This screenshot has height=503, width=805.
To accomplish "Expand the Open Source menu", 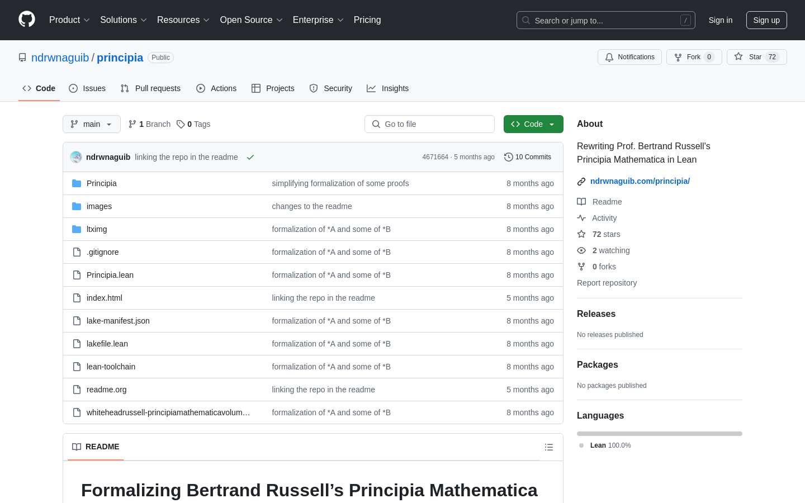I will 252,20.
